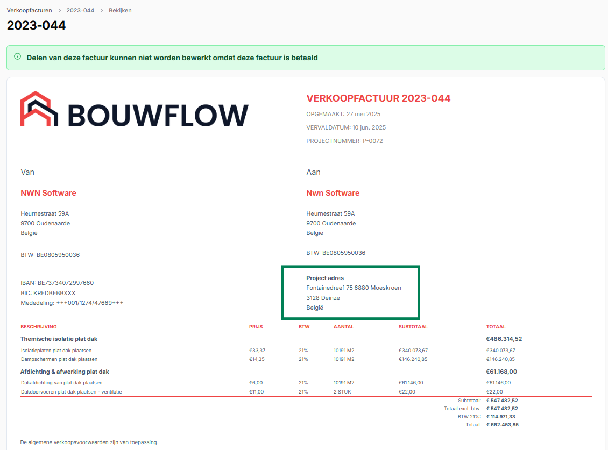This screenshot has width=608, height=450.
Task: Click the Mededeling payment reference
Action: [x=72, y=303]
